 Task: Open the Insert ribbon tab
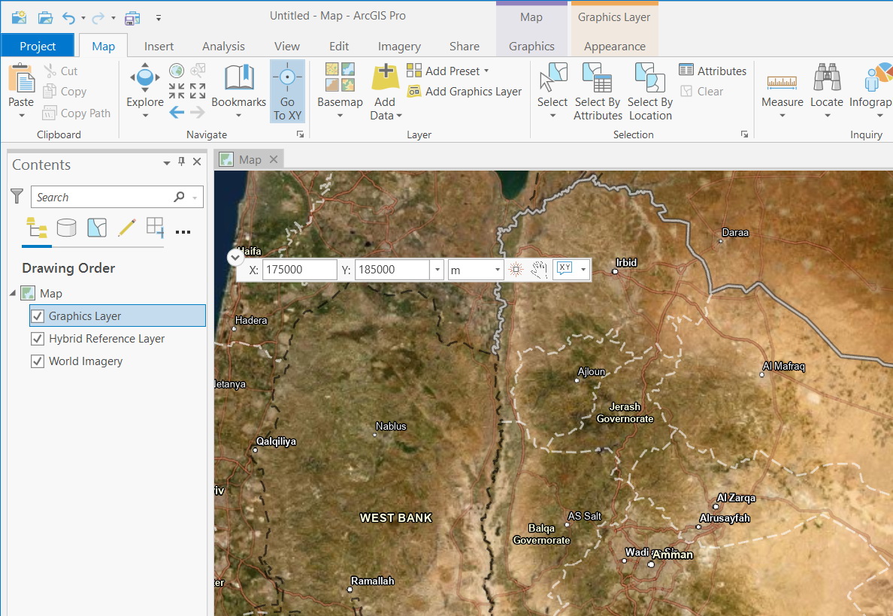coord(159,47)
